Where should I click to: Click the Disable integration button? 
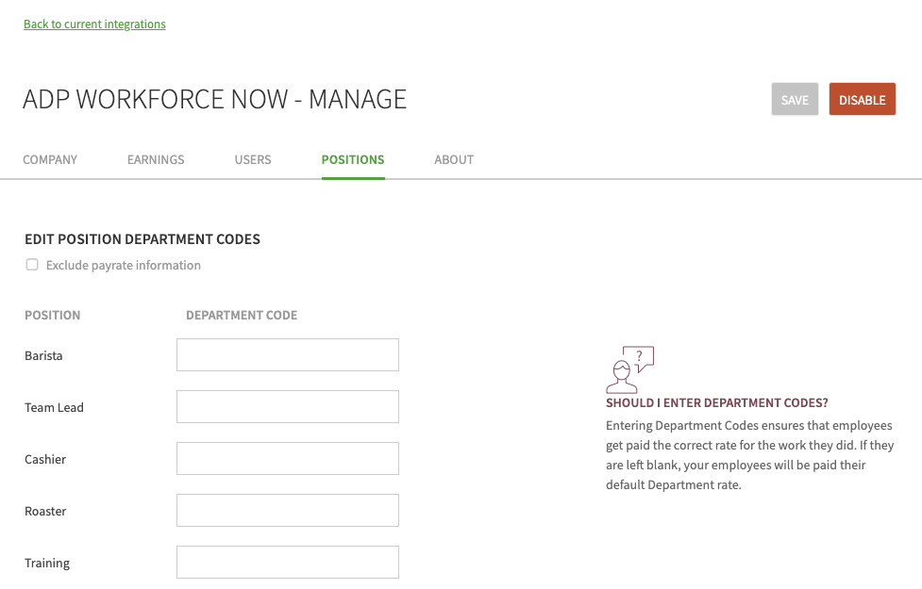862,99
